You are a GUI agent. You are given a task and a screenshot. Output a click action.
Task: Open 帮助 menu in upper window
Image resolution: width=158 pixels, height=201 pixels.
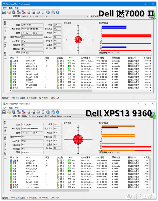point(17,8)
